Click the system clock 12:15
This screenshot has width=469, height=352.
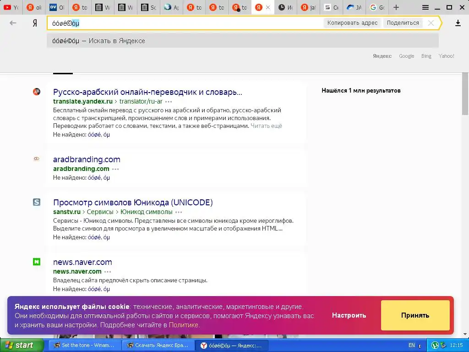click(457, 345)
